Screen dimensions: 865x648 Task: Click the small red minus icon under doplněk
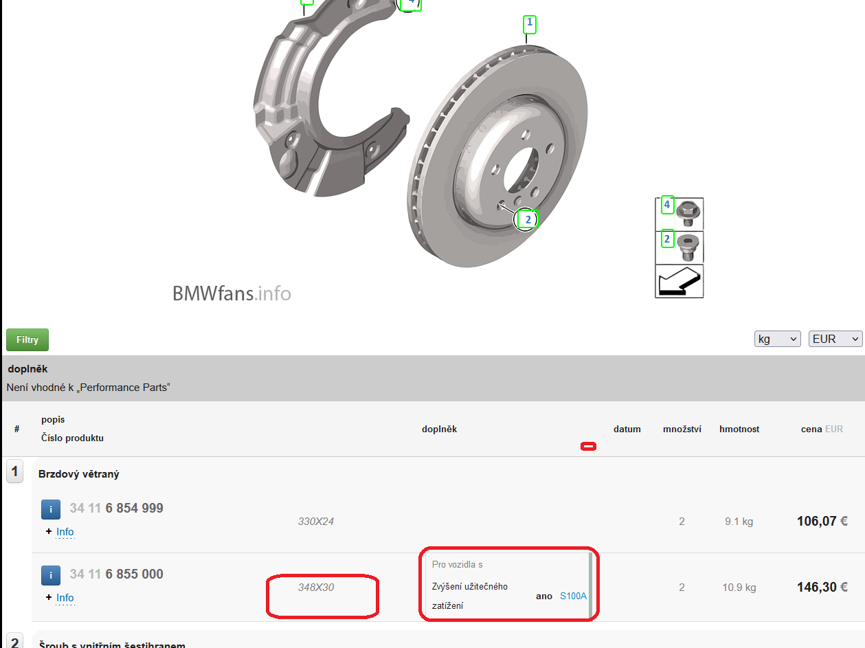click(588, 447)
